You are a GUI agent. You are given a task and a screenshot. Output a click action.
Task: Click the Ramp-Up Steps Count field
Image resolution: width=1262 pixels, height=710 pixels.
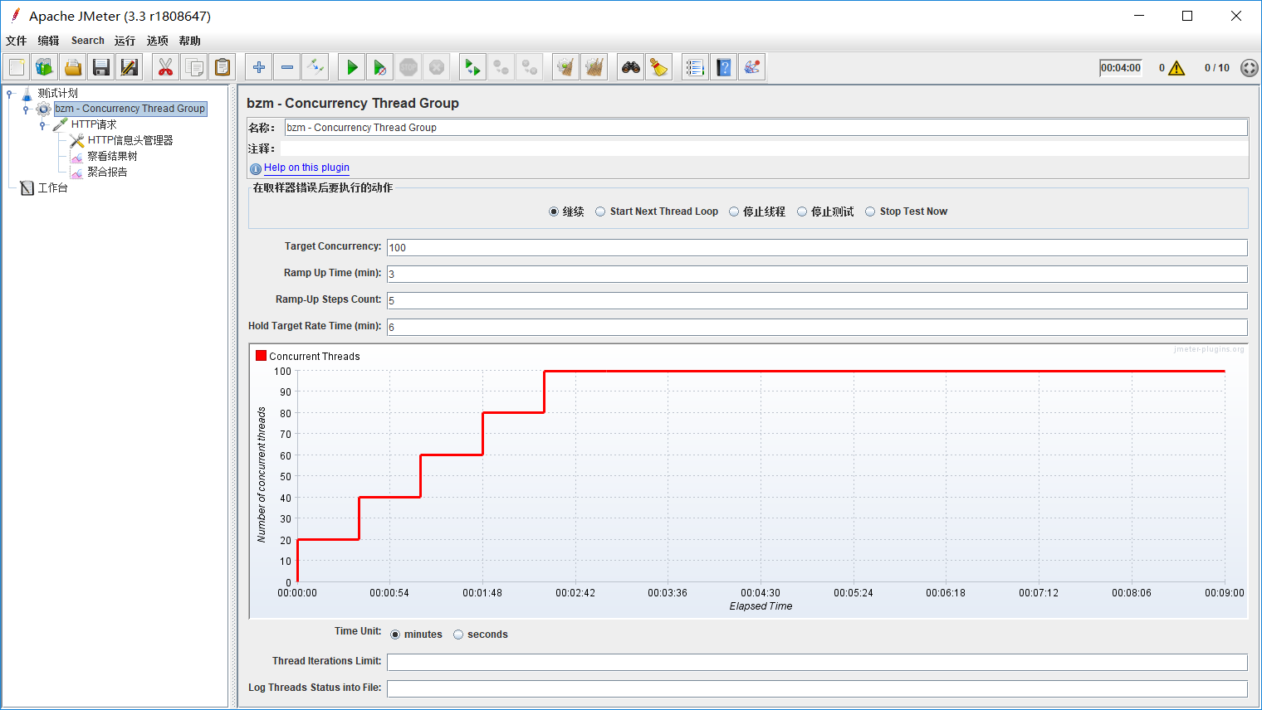tap(817, 300)
